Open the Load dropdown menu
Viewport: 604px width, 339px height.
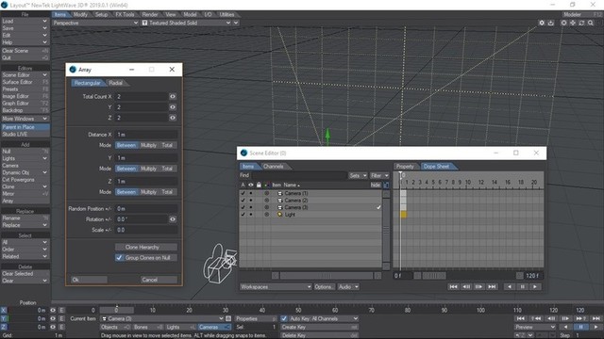pyautogui.click(x=25, y=21)
